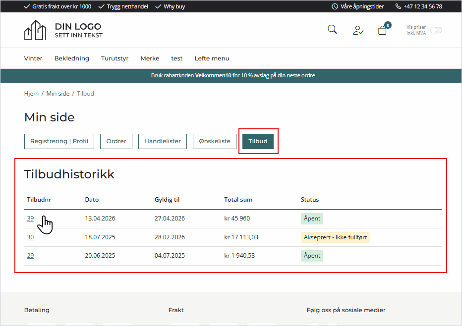Open the Vinter menu
The image size is (462, 326).
[33, 58]
